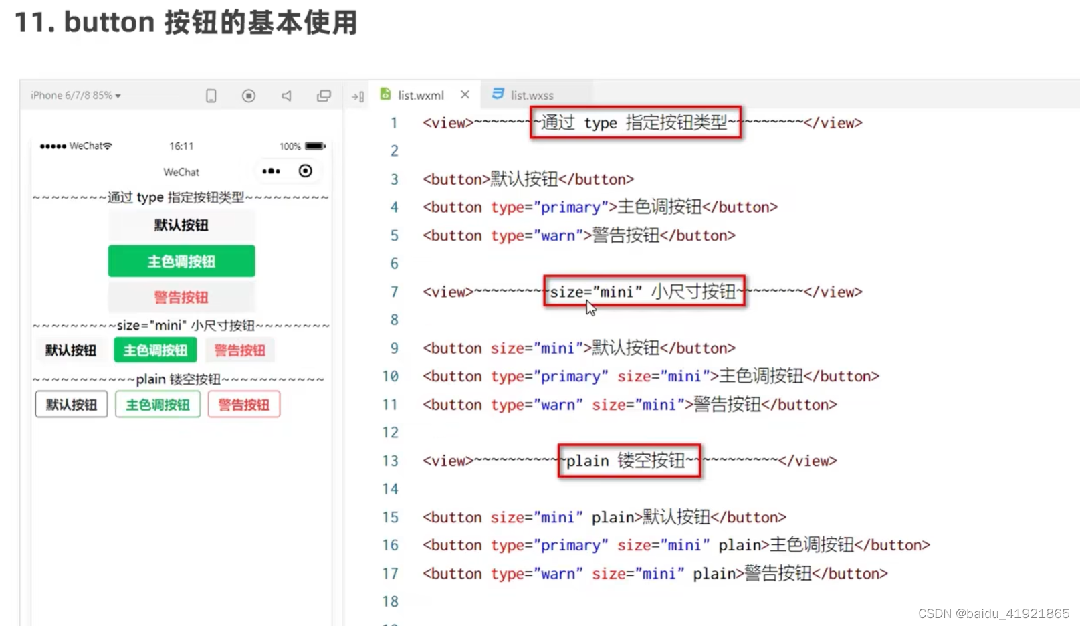The width and height of the screenshot is (1080, 626).
Task: Click the WeChat signal wifi indicator
Action: coord(76,146)
